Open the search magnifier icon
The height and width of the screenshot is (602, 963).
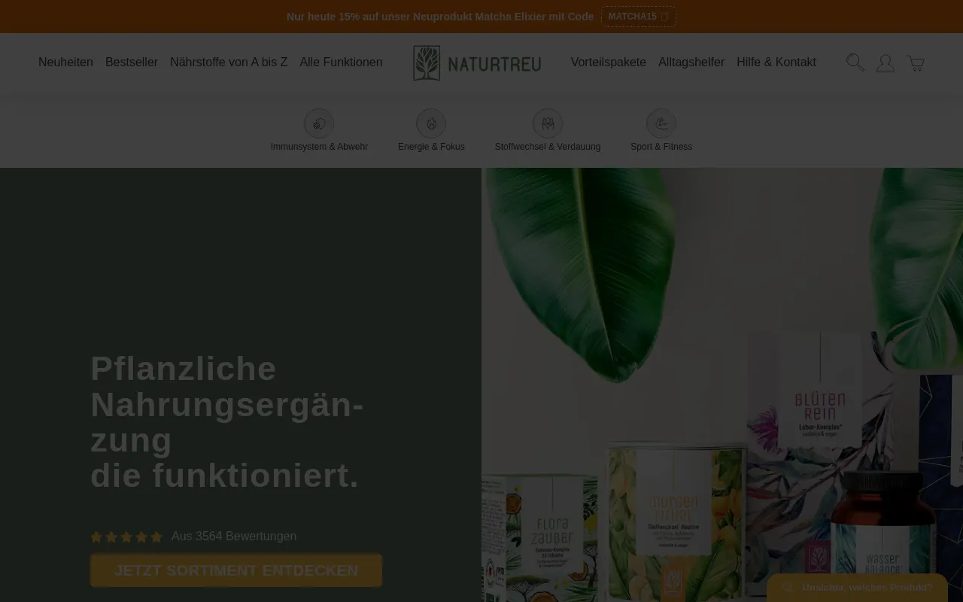[x=855, y=62]
